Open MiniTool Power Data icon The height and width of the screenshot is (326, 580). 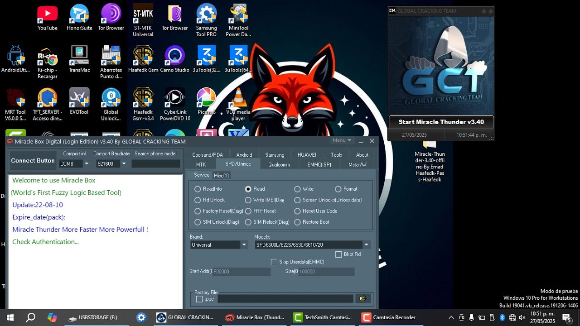[x=238, y=20]
